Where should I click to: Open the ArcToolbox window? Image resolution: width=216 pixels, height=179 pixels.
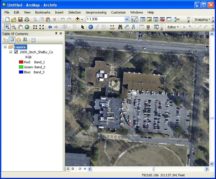162,19
